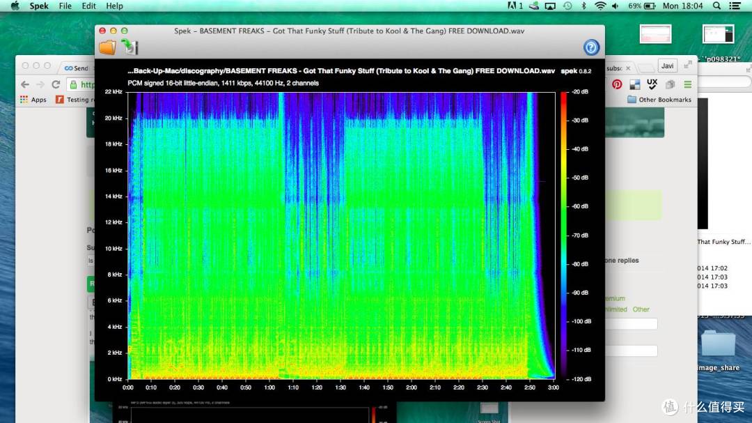
Task: Click the Javi profile button in Chrome
Action: pyautogui.click(x=667, y=66)
